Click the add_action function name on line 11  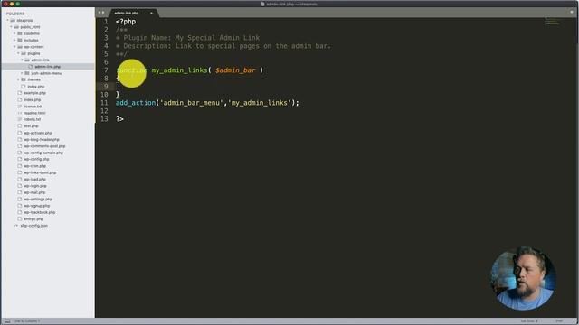[x=136, y=103]
